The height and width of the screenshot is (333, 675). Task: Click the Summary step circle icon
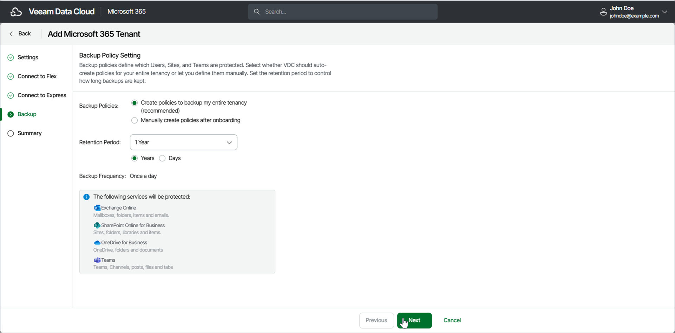click(x=11, y=133)
